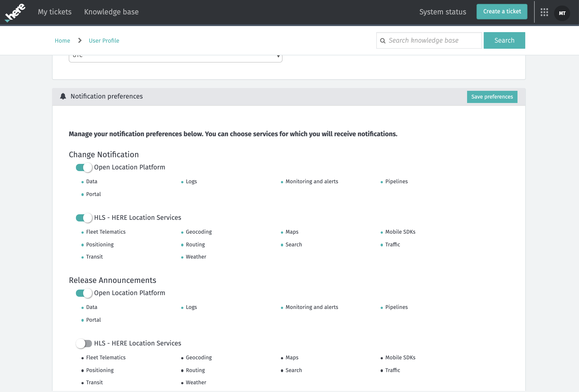Viewport: 579px width, 392px height.
Task: Click Fleet Telematics under Change Notification
Action: 106,232
